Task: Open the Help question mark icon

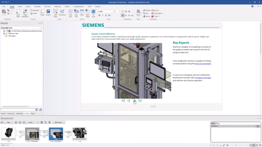Action: [x=252, y=6]
